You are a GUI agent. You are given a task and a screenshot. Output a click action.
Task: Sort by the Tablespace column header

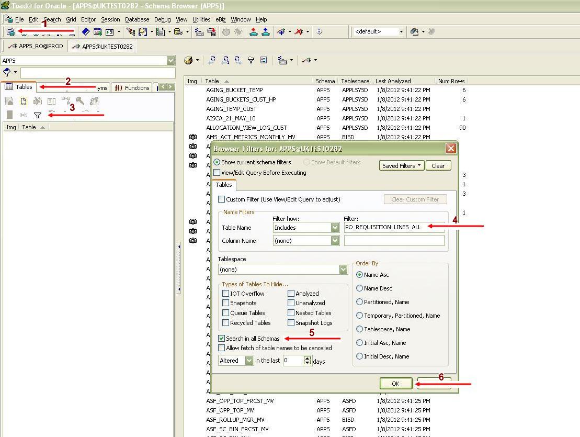pyautogui.click(x=355, y=81)
